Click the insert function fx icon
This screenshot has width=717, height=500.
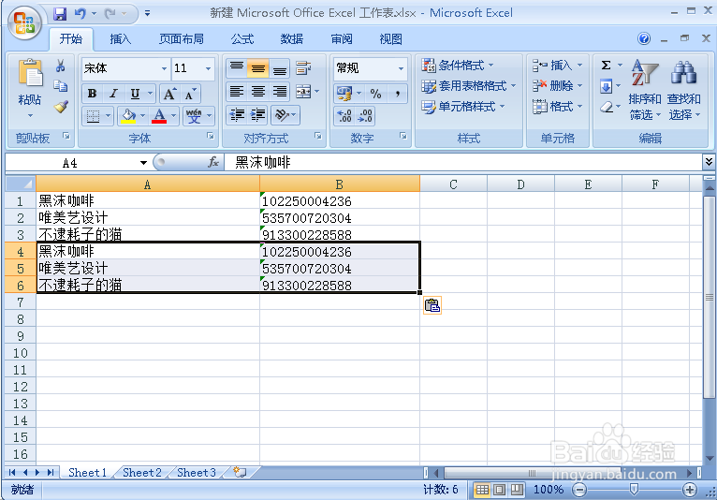[213, 162]
